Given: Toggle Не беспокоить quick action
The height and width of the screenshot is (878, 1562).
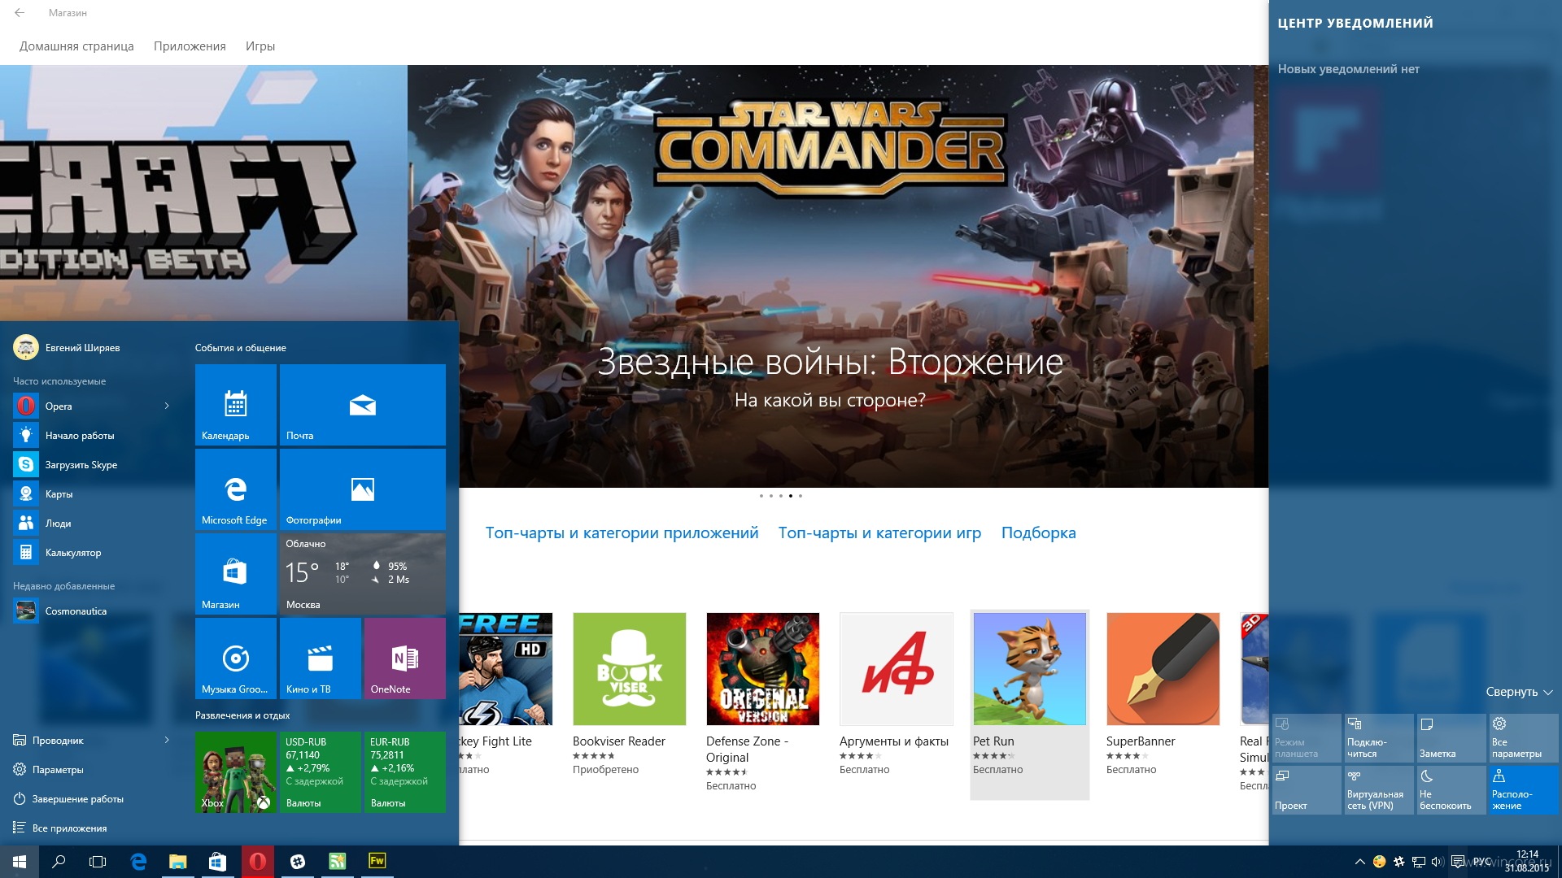Looking at the screenshot, I should (x=1451, y=790).
